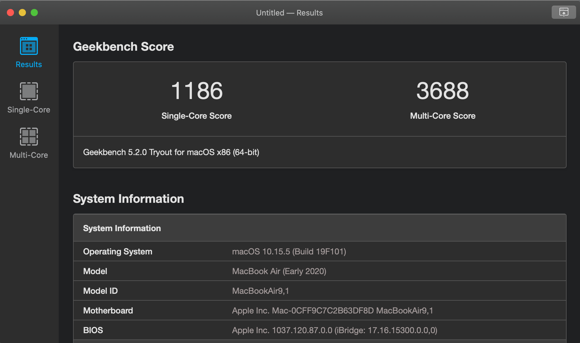This screenshot has width=580, height=343.
Task: Click the upload results toolbar icon
Action: (x=563, y=13)
